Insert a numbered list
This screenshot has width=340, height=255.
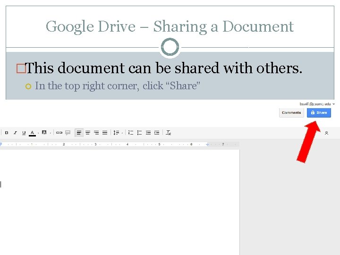point(131,133)
